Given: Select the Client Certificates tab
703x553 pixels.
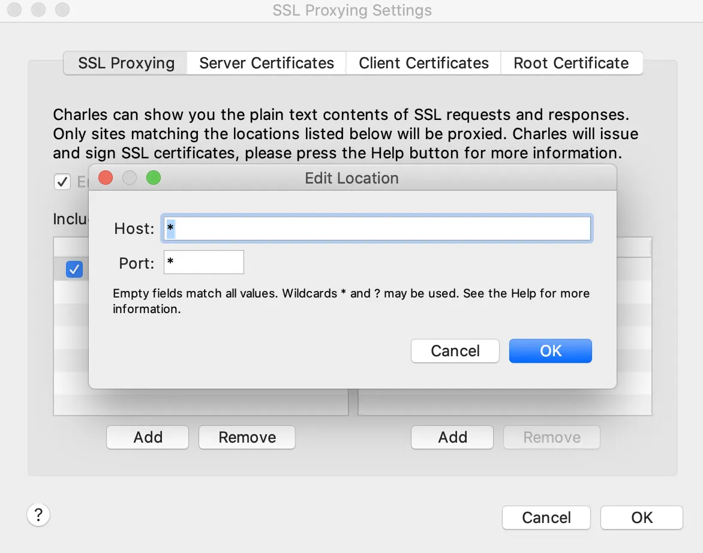Looking at the screenshot, I should (423, 63).
